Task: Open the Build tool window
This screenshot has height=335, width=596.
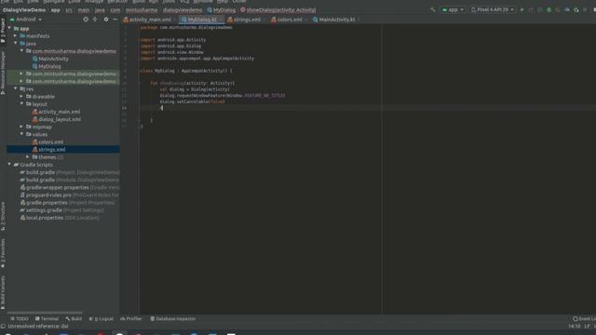Action: (x=74, y=318)
